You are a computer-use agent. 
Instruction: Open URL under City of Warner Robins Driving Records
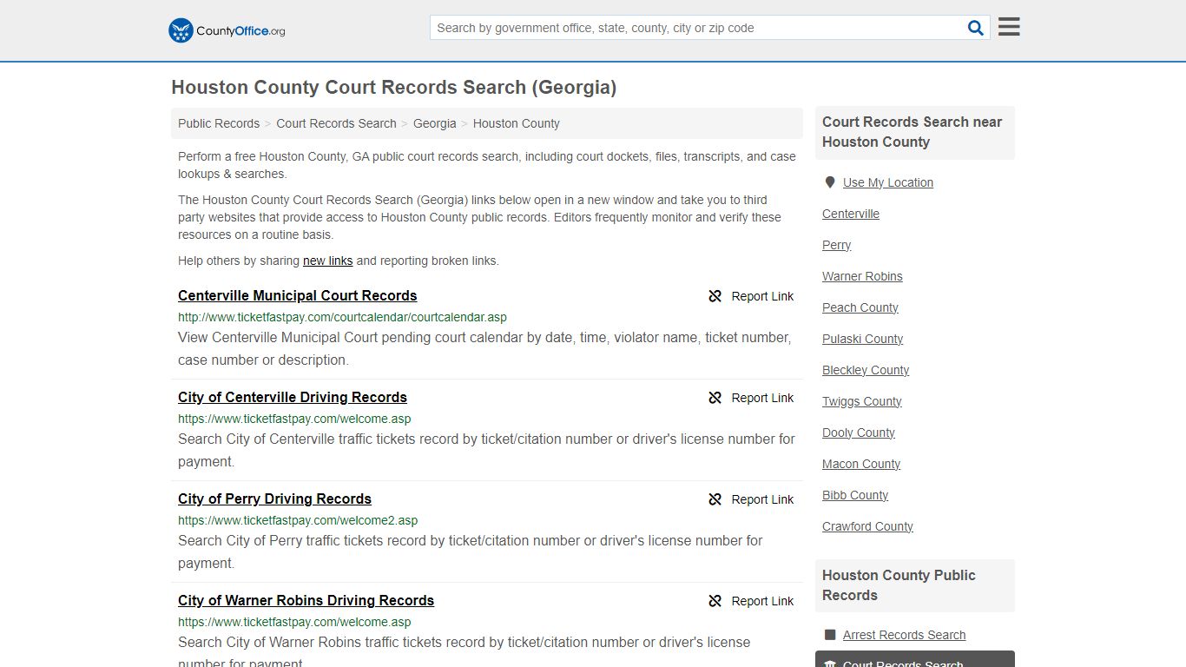[294, 622]
